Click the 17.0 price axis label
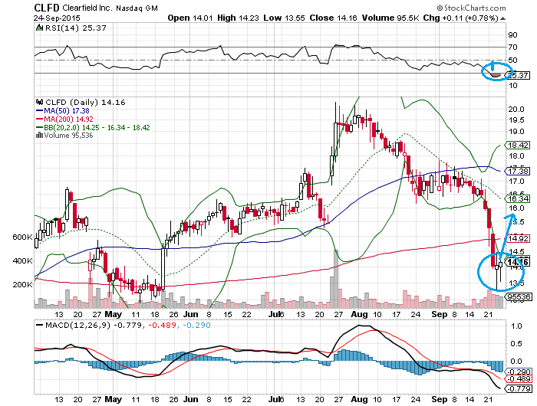 point(516,181)
